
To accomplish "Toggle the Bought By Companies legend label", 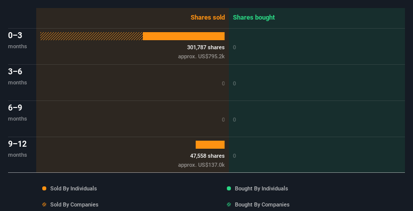I will (262, 204).
